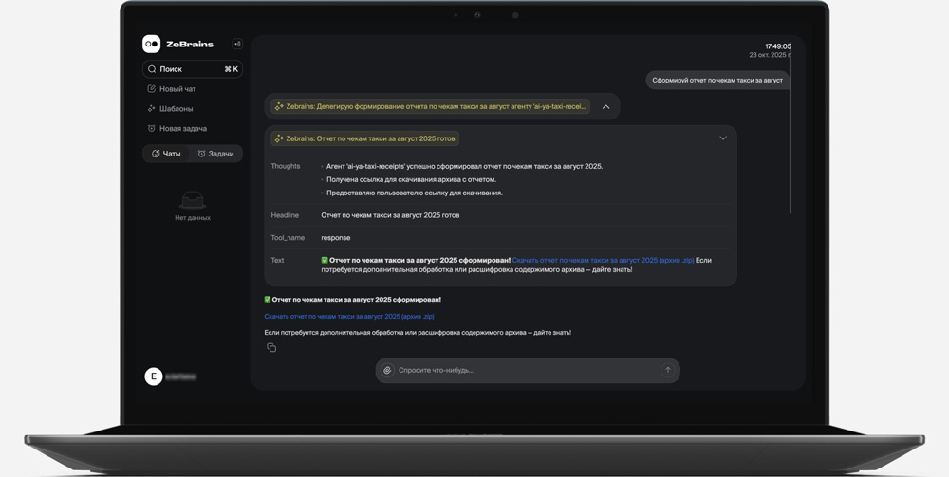The height and width of the screenshot is (477, 949).
Task: Open the download link inside the Text row
Action: tap(603, 260)
